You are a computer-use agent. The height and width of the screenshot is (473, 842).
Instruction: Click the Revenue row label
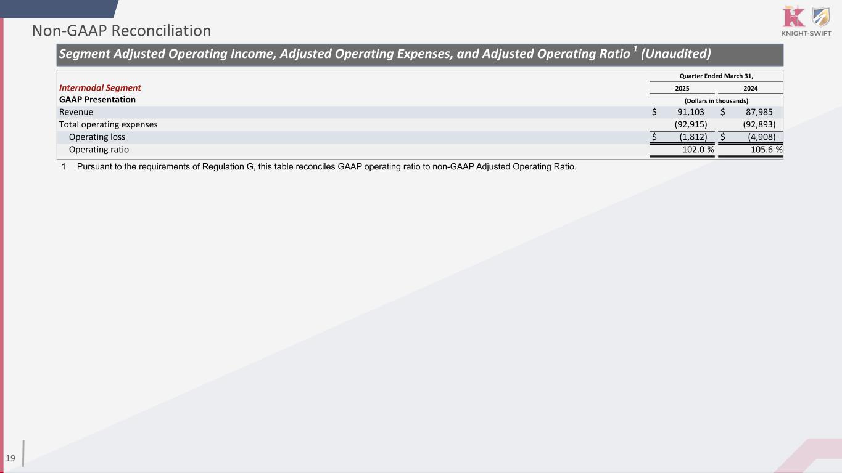click(76, 112)
